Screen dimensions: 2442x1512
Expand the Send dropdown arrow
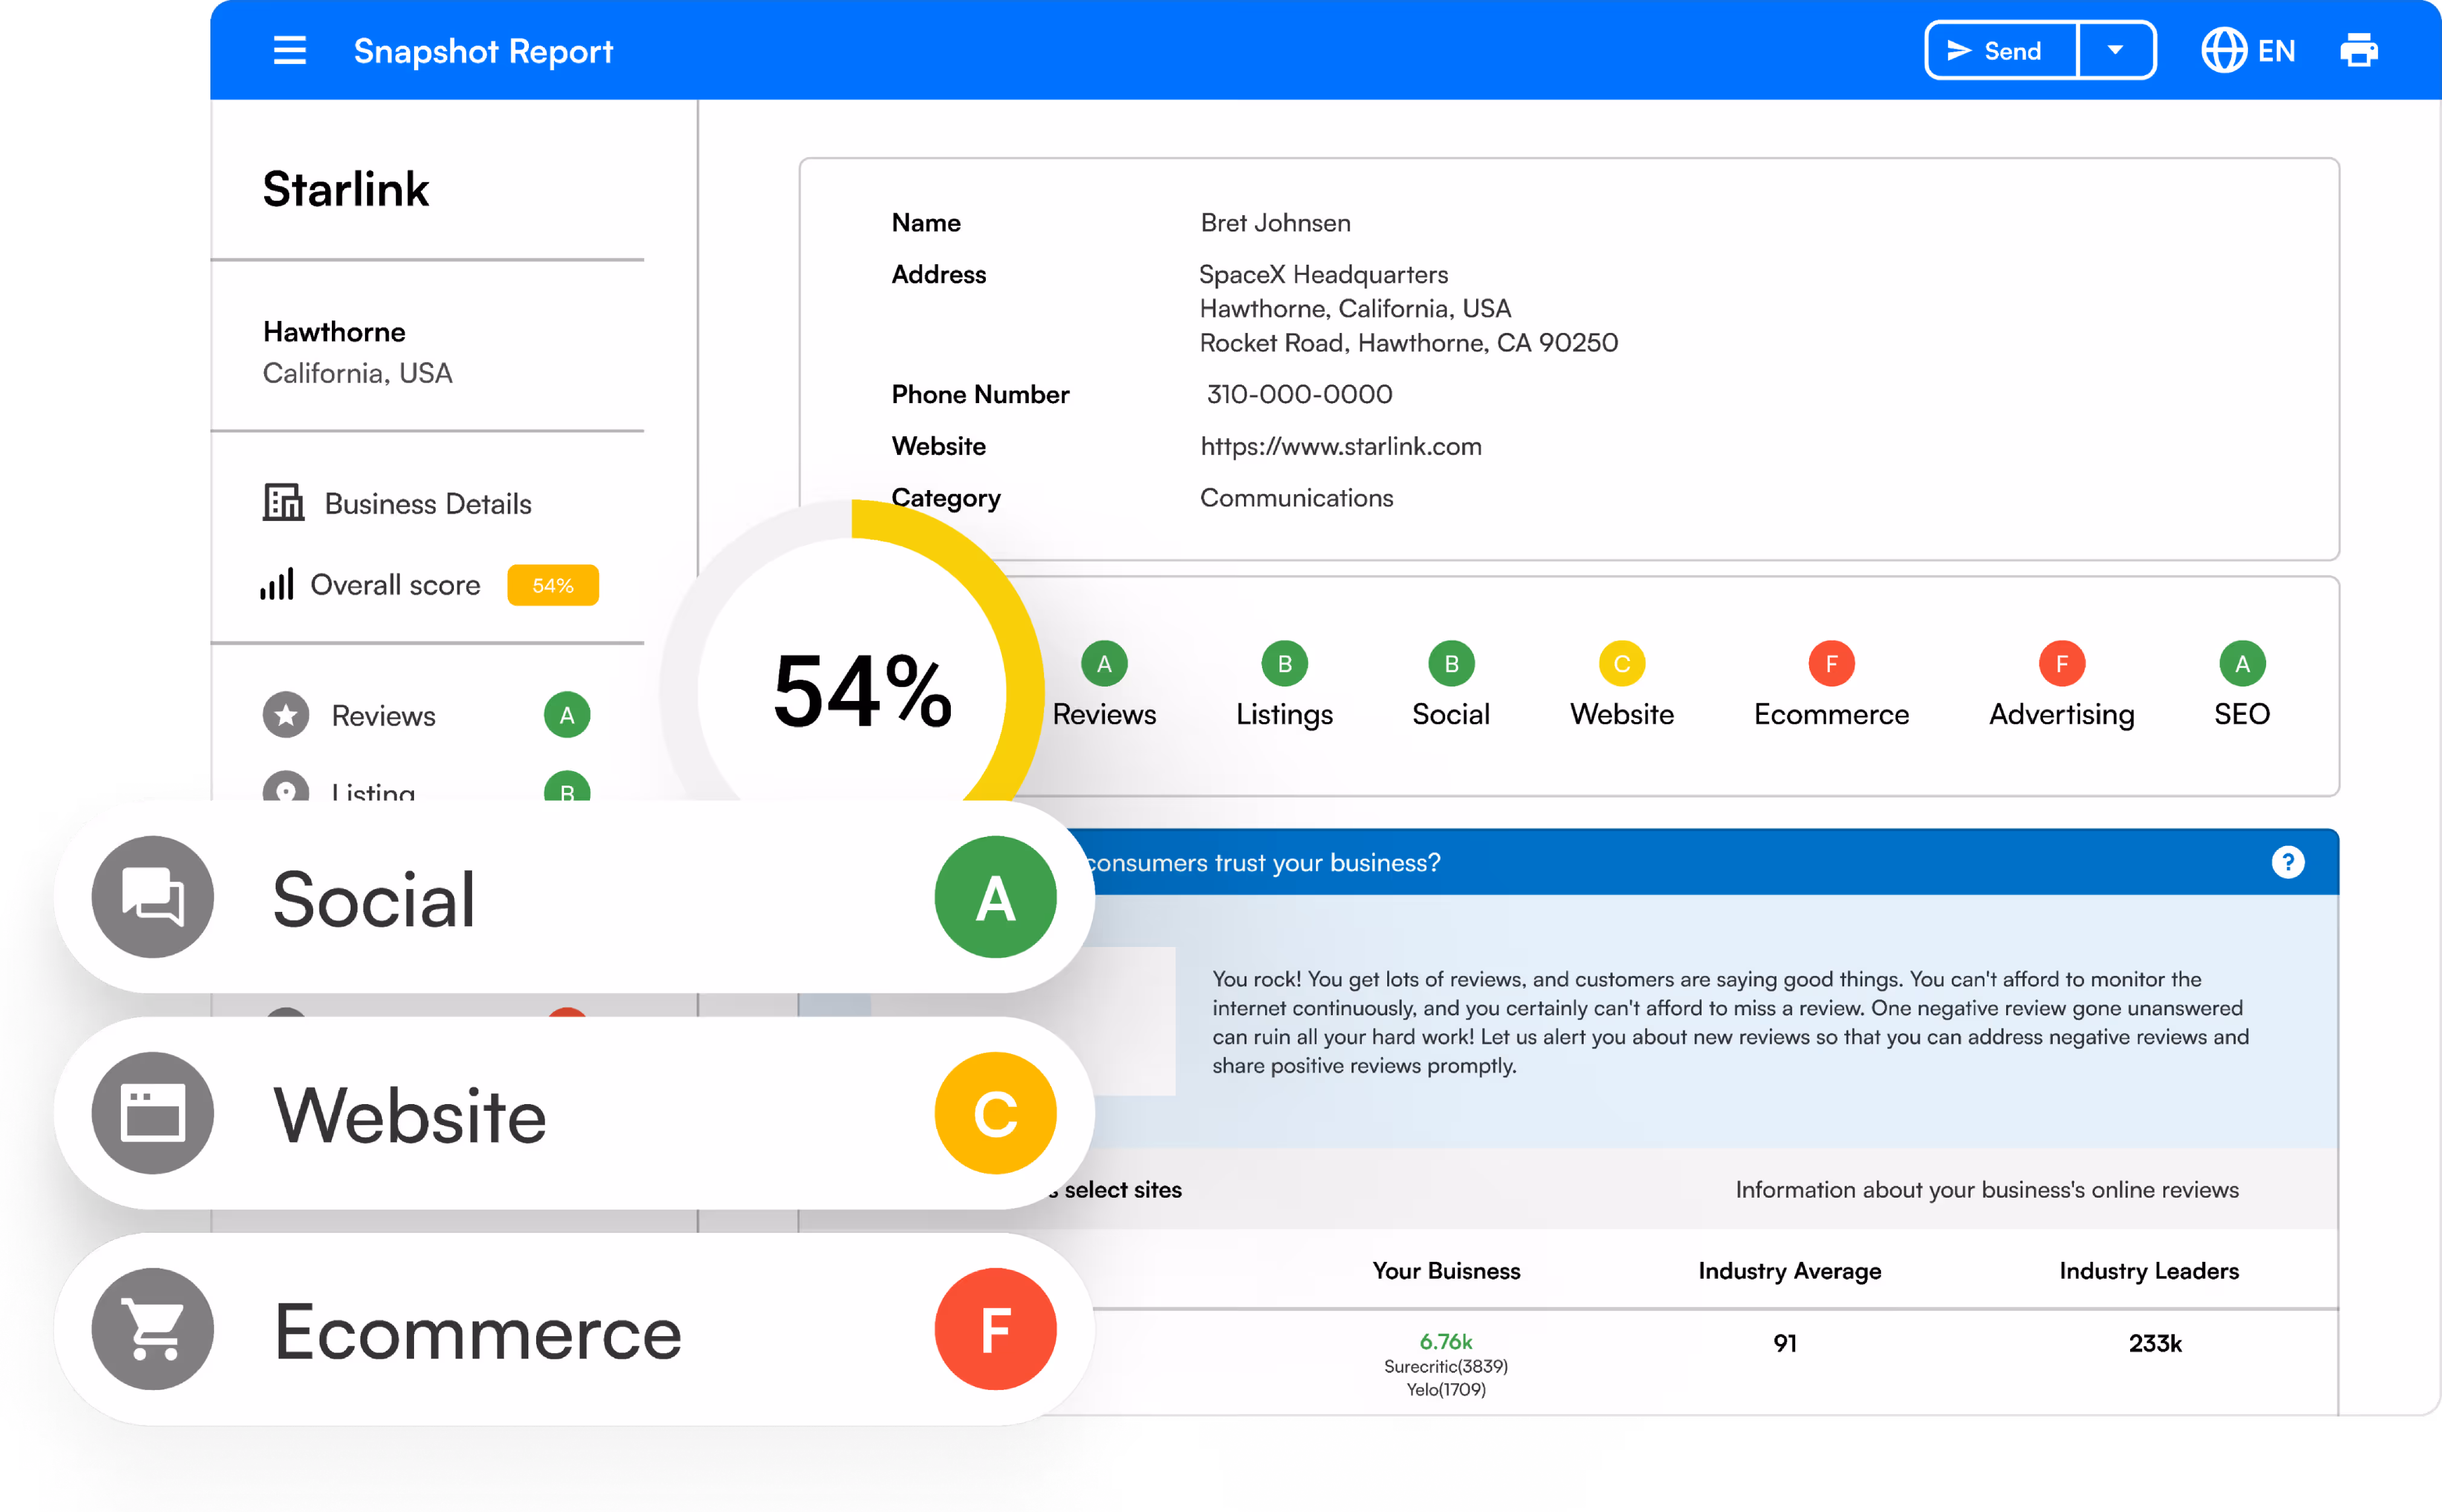pyautogui.click(x=2116, y=50)
